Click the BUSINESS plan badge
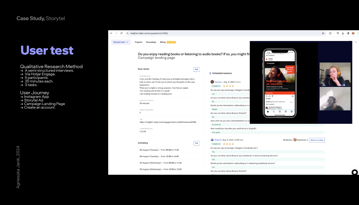 (x=171, y=42)
